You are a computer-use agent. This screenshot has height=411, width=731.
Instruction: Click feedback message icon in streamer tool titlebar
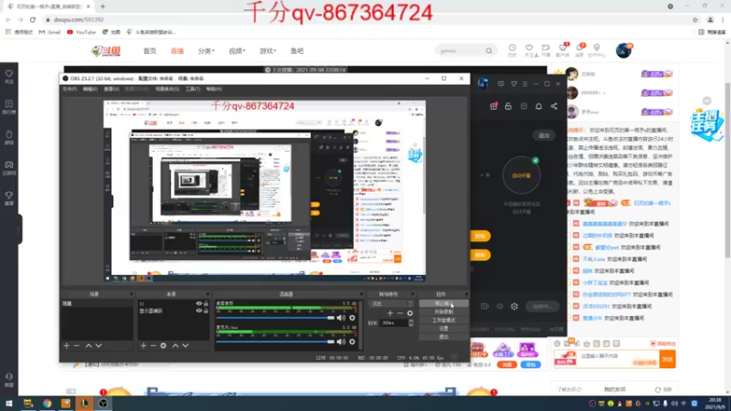tap(501, 84)
